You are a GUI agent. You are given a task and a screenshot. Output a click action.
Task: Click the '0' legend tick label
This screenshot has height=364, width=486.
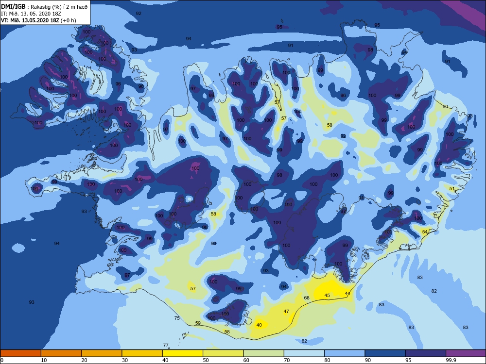[2, 360]
